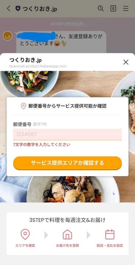Tap the 配送・支払を設定 calendar icon

pyautogui.click(x=110, y=234)
